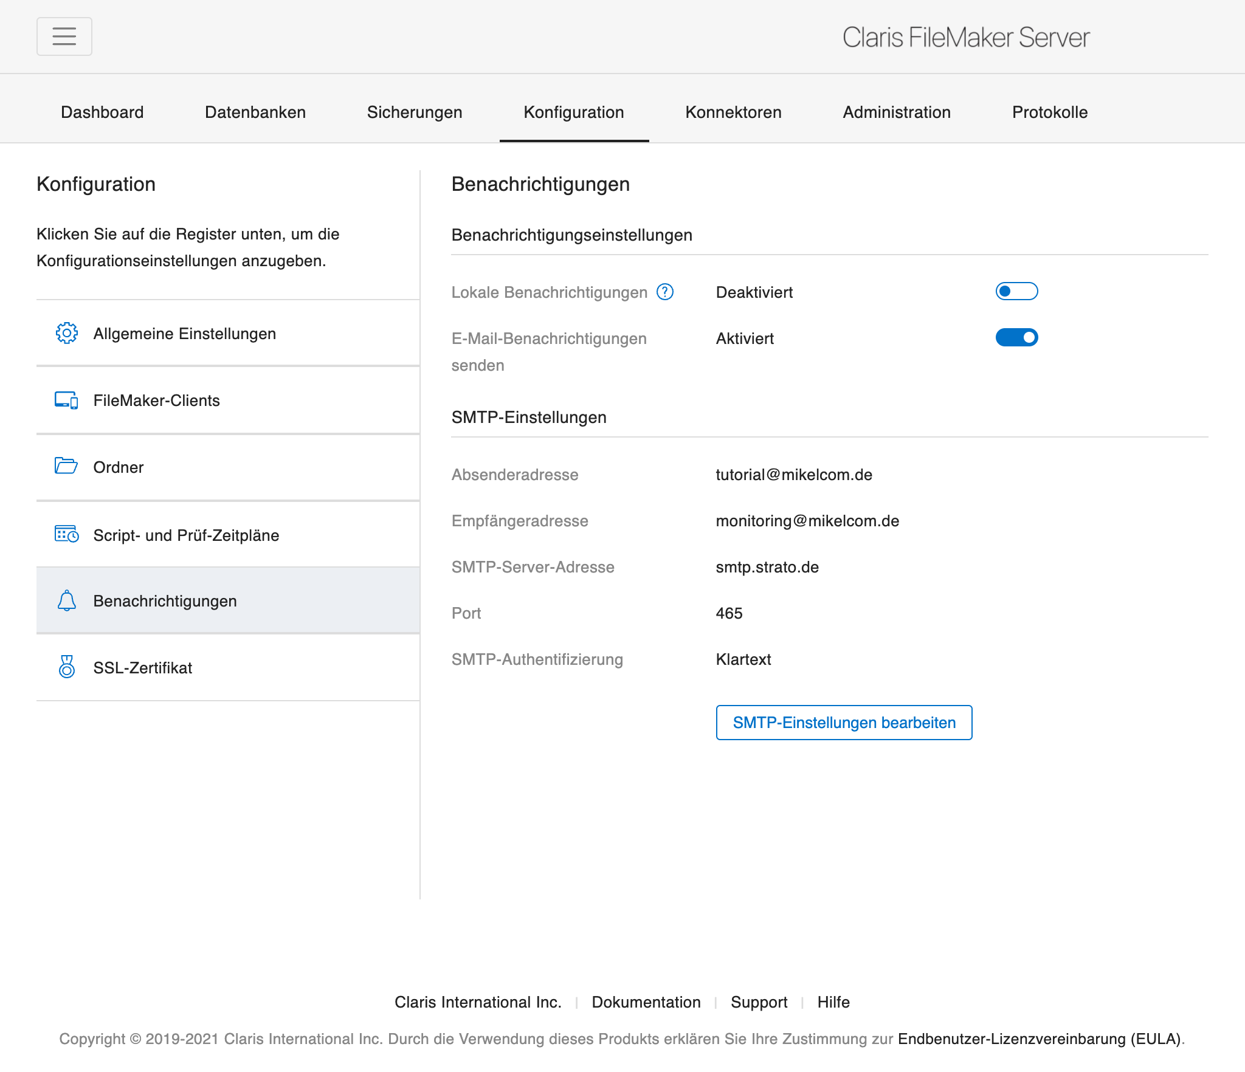Open the Konnektoren tab
The image size is (1245, 1072).
coord(733,112)
